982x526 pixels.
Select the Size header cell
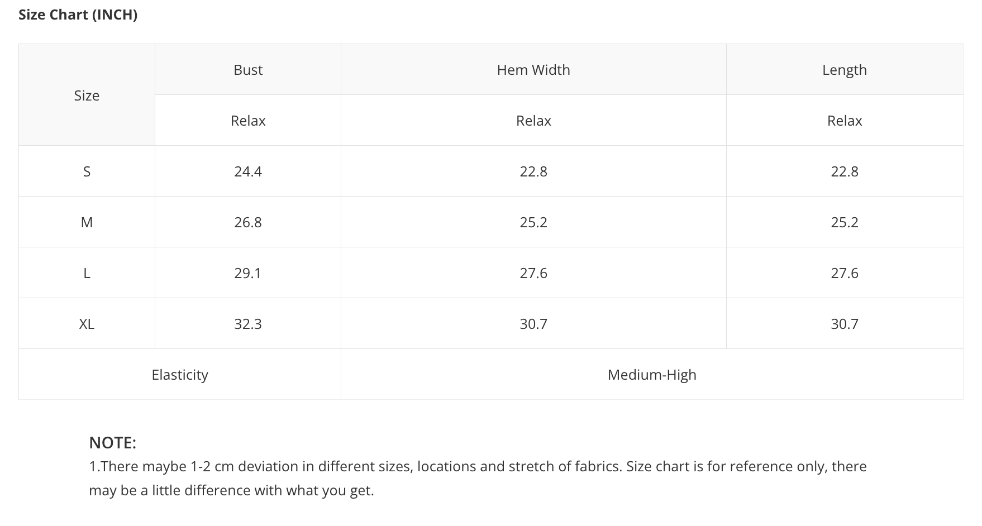(x=87, y=95)
